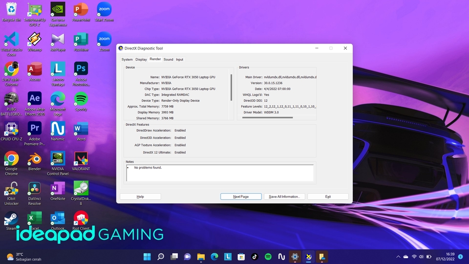
Task: Click the KMPlayer desktop icon
Action: (58, 42)
